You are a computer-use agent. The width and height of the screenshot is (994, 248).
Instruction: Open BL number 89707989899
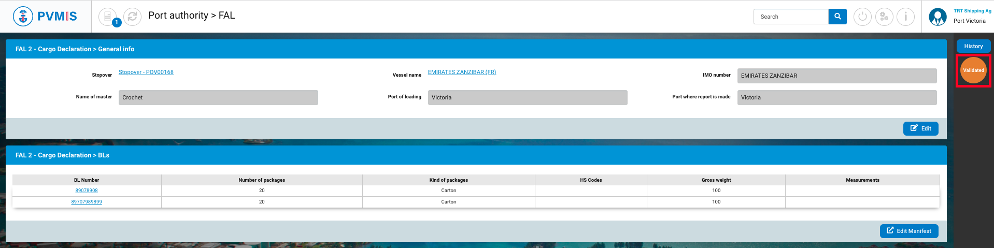point(87,202)
